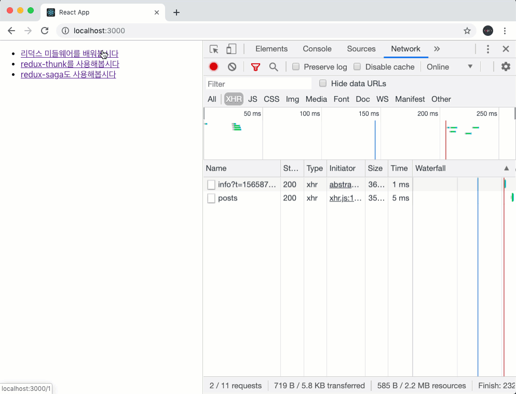Filter requests by Manifest
This screenshot has height=394, width=516.
(x=410, y=99)
